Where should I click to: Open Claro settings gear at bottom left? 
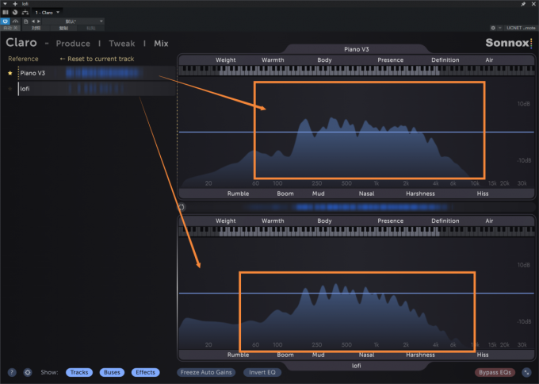28,372
